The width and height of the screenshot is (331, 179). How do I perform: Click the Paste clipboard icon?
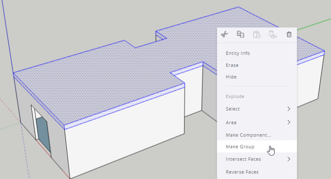(256, 35)
